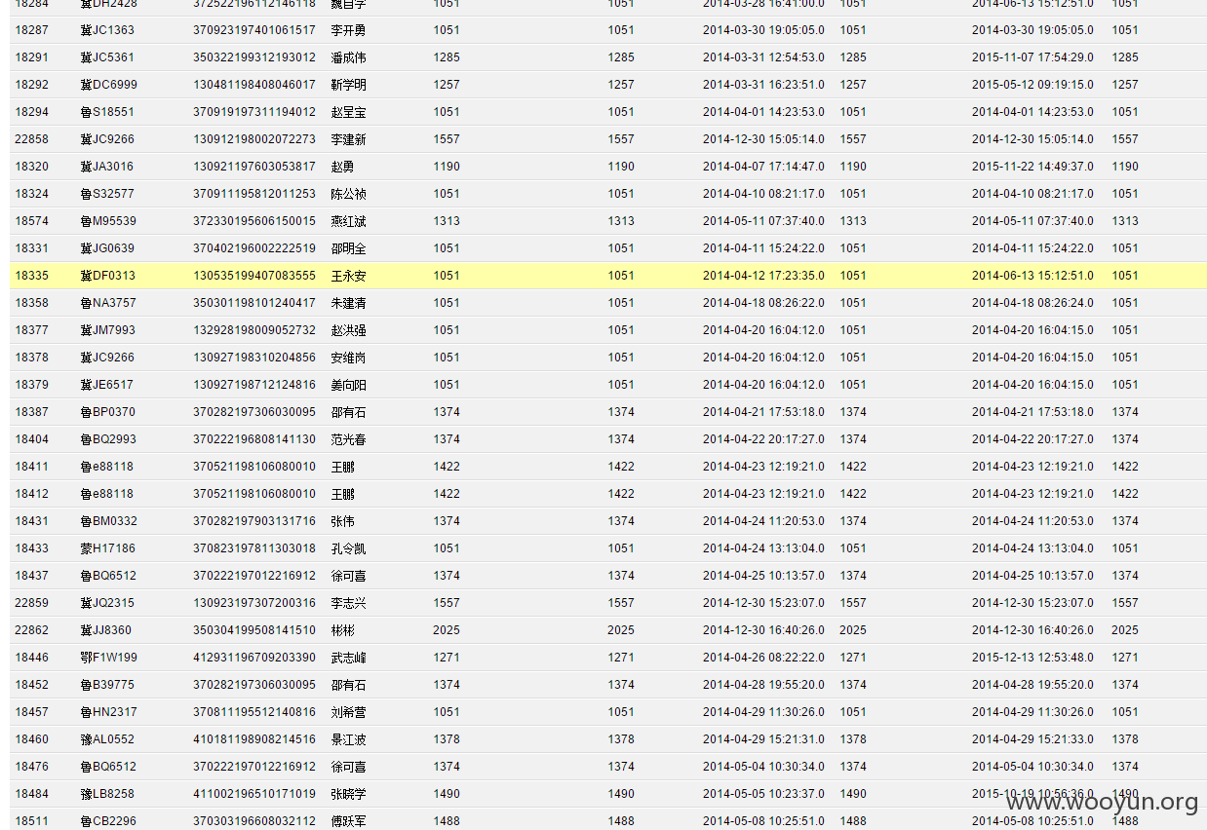The image size is (1207, 830).
Task: Click timestamp 2015-11-22 14:49:37.0
Action: pyautogui.click(x=1032, y=167)
